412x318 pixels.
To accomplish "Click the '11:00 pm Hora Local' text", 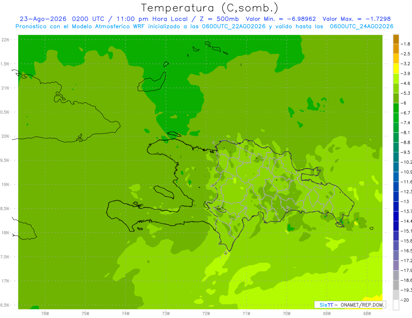I will coord(152,19).
